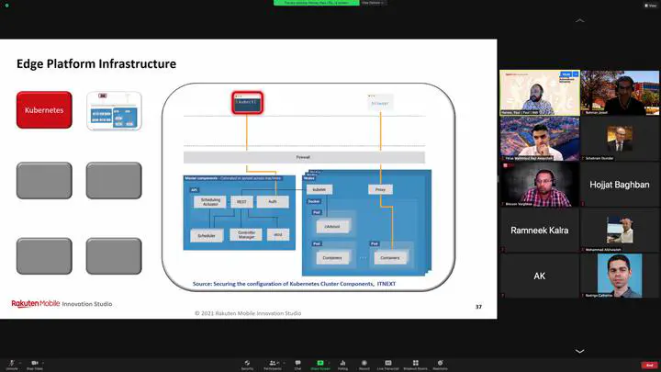Click the green Share Screen icon

pos(320,363)
